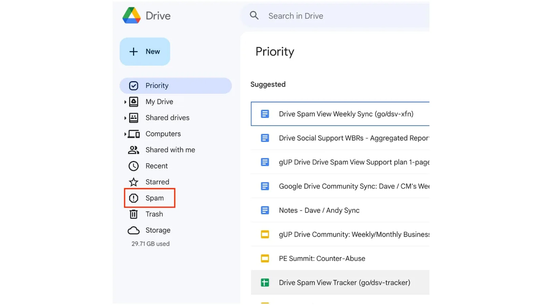This screenshot has width=542, height=305.
Task: Open Storage in the sidebar
Action: click(x=158, y=230)
